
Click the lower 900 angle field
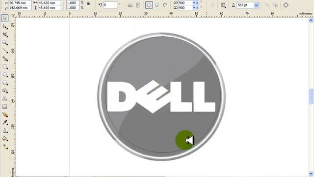click(185, 8)
